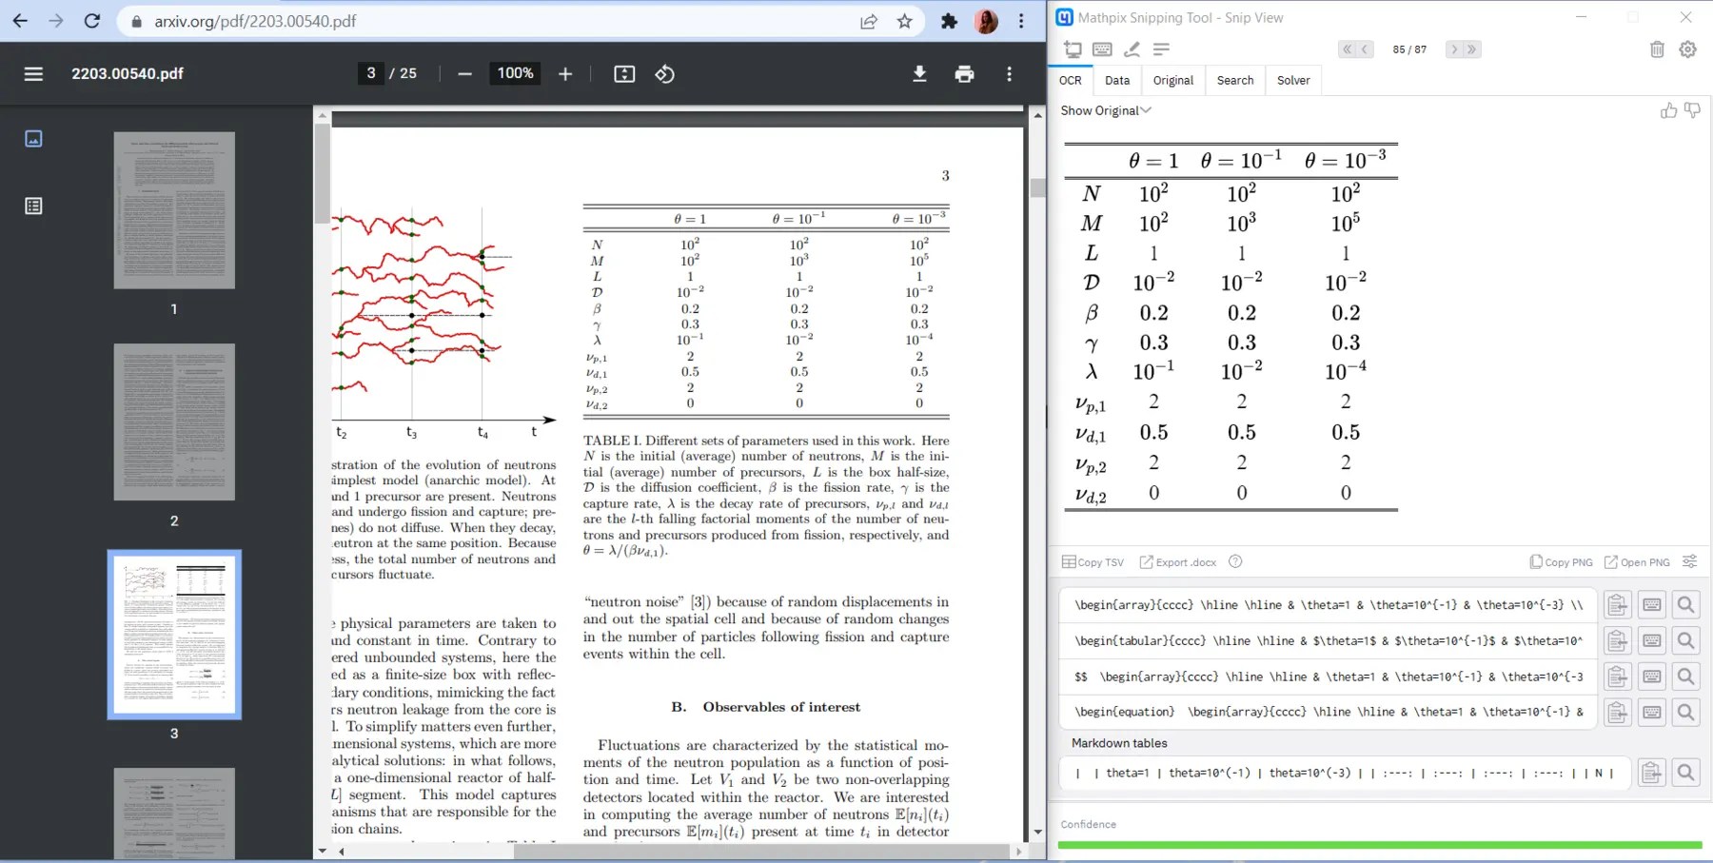Image resolution: width=1713 pixels, height=863 pixels.
Task: Open the PDF viewer's more actions menu
Action: [x=1009, y=73]
